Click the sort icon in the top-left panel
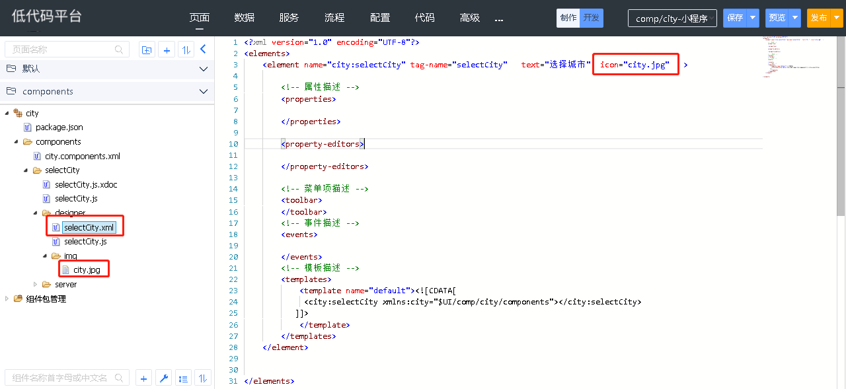Viewport: 846px width, 389px height. click(186, 50)
